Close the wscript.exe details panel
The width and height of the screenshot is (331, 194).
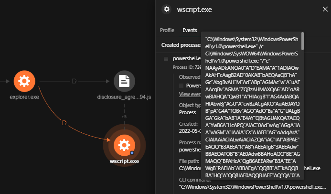coord(319,9)
